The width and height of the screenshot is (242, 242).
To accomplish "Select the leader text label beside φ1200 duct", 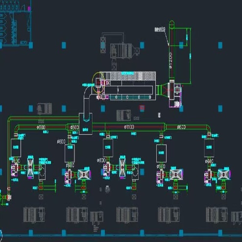I will (x=160, y=29).
